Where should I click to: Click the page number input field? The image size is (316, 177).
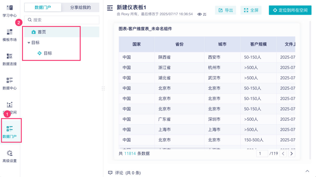(262, 153)
